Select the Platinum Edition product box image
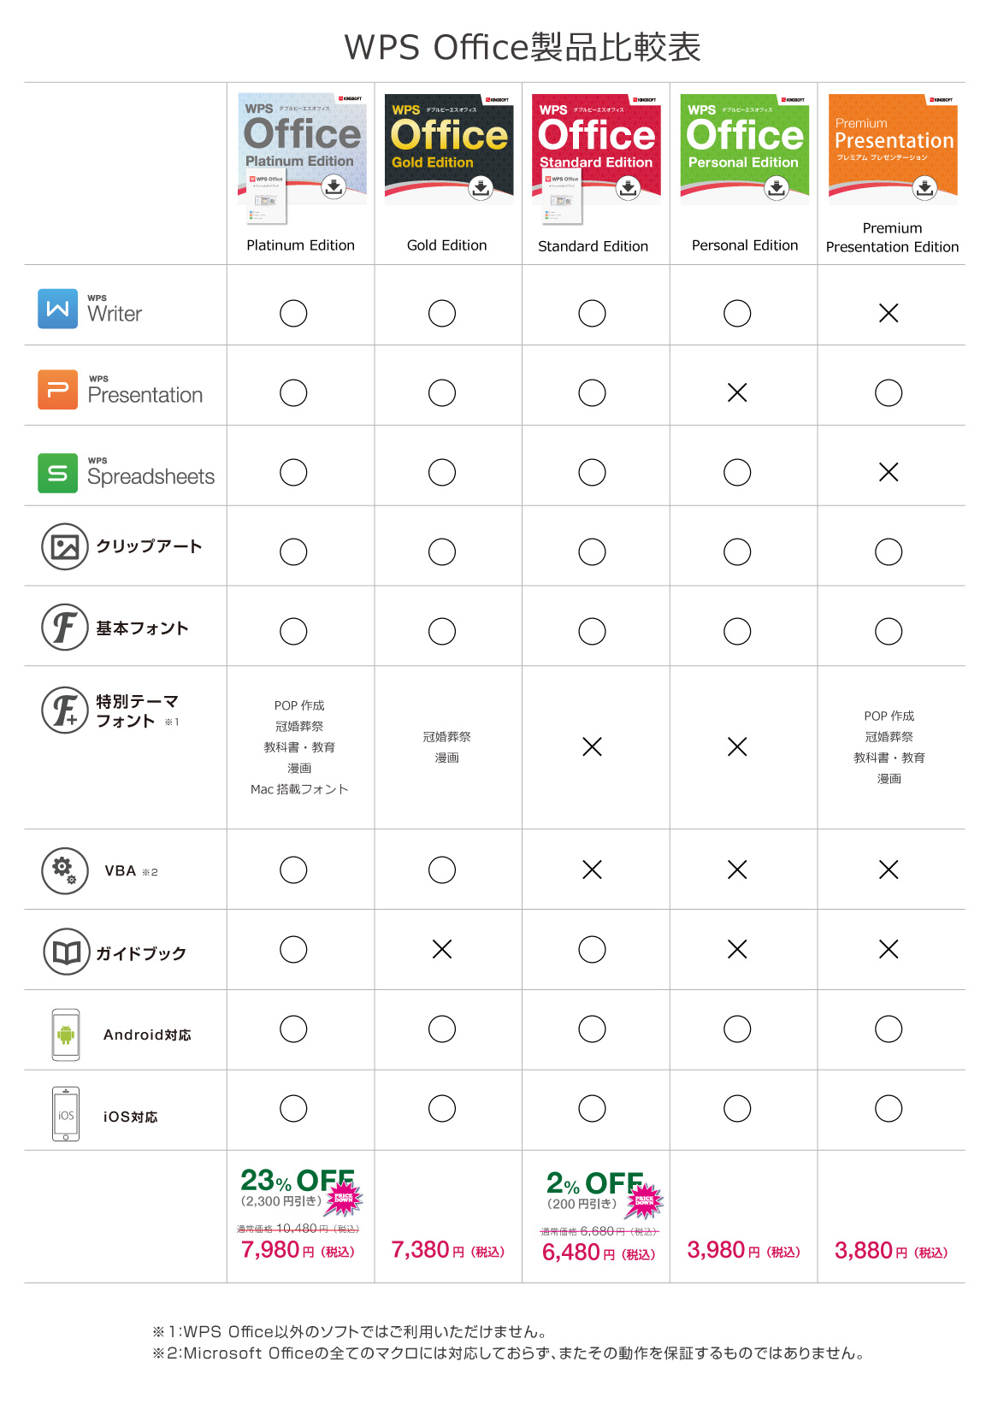This screenshot has width=998, height=1415. [x=302, y=158]
